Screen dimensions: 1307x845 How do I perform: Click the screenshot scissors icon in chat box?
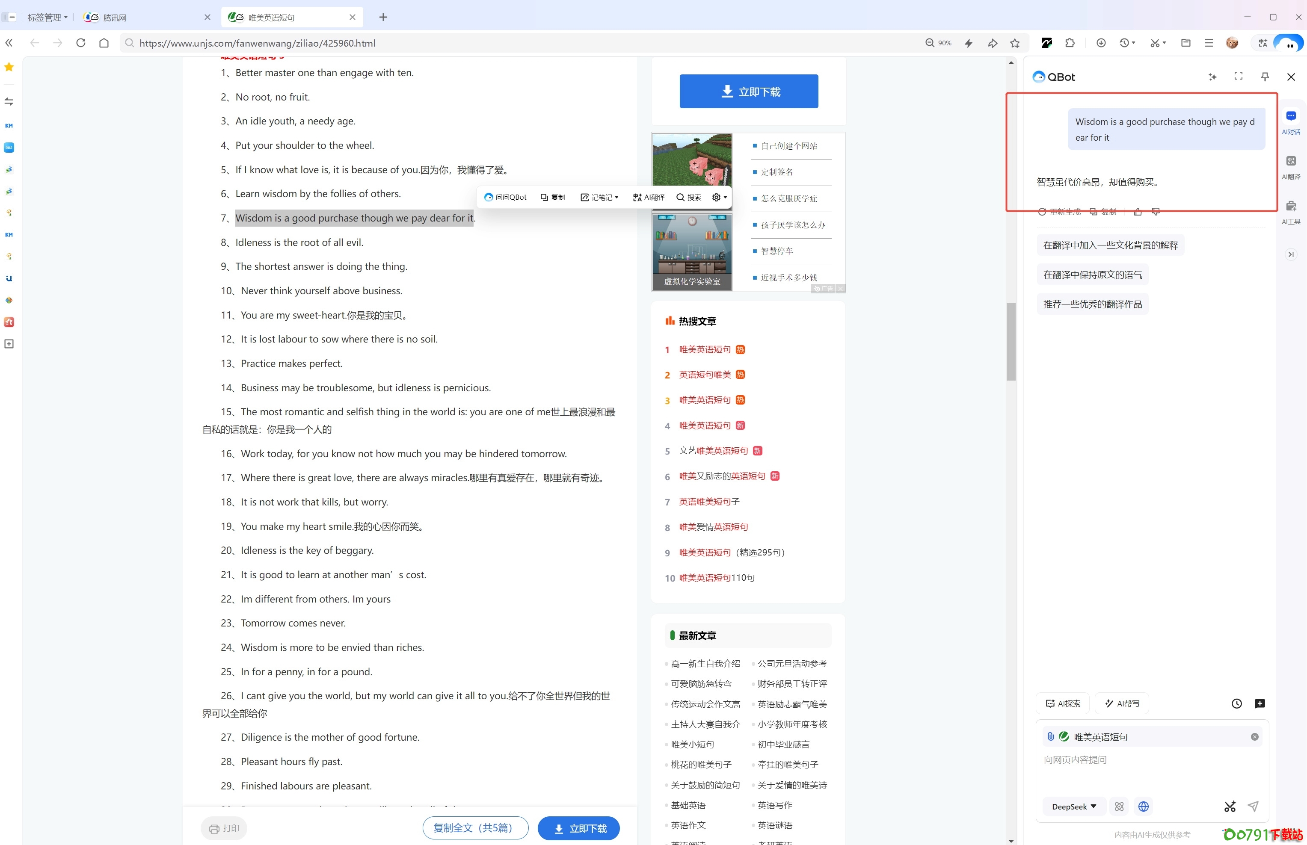click(1230, 806)
